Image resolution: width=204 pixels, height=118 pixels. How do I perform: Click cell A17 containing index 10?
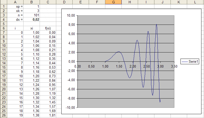pos(15,76)
